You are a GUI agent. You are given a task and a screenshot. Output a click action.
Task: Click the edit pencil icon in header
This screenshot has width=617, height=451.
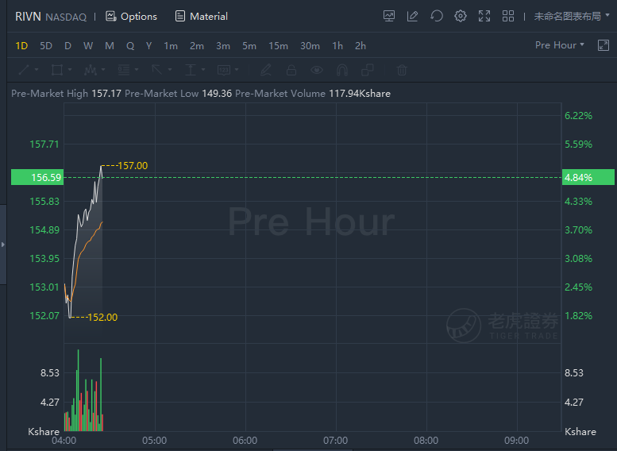[412, 16]
